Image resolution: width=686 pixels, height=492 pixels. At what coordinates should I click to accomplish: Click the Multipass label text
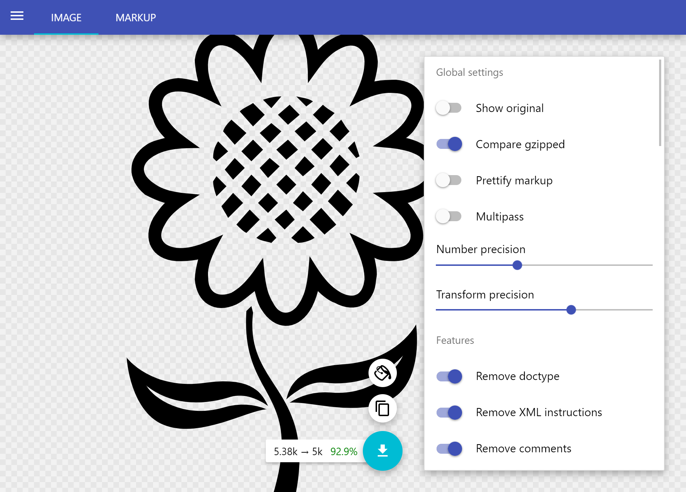[x=499, y=217]
